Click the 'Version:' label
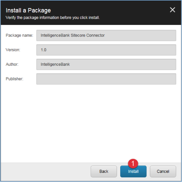The width and height of the screenshot is (182, 182). click(13, 50)
